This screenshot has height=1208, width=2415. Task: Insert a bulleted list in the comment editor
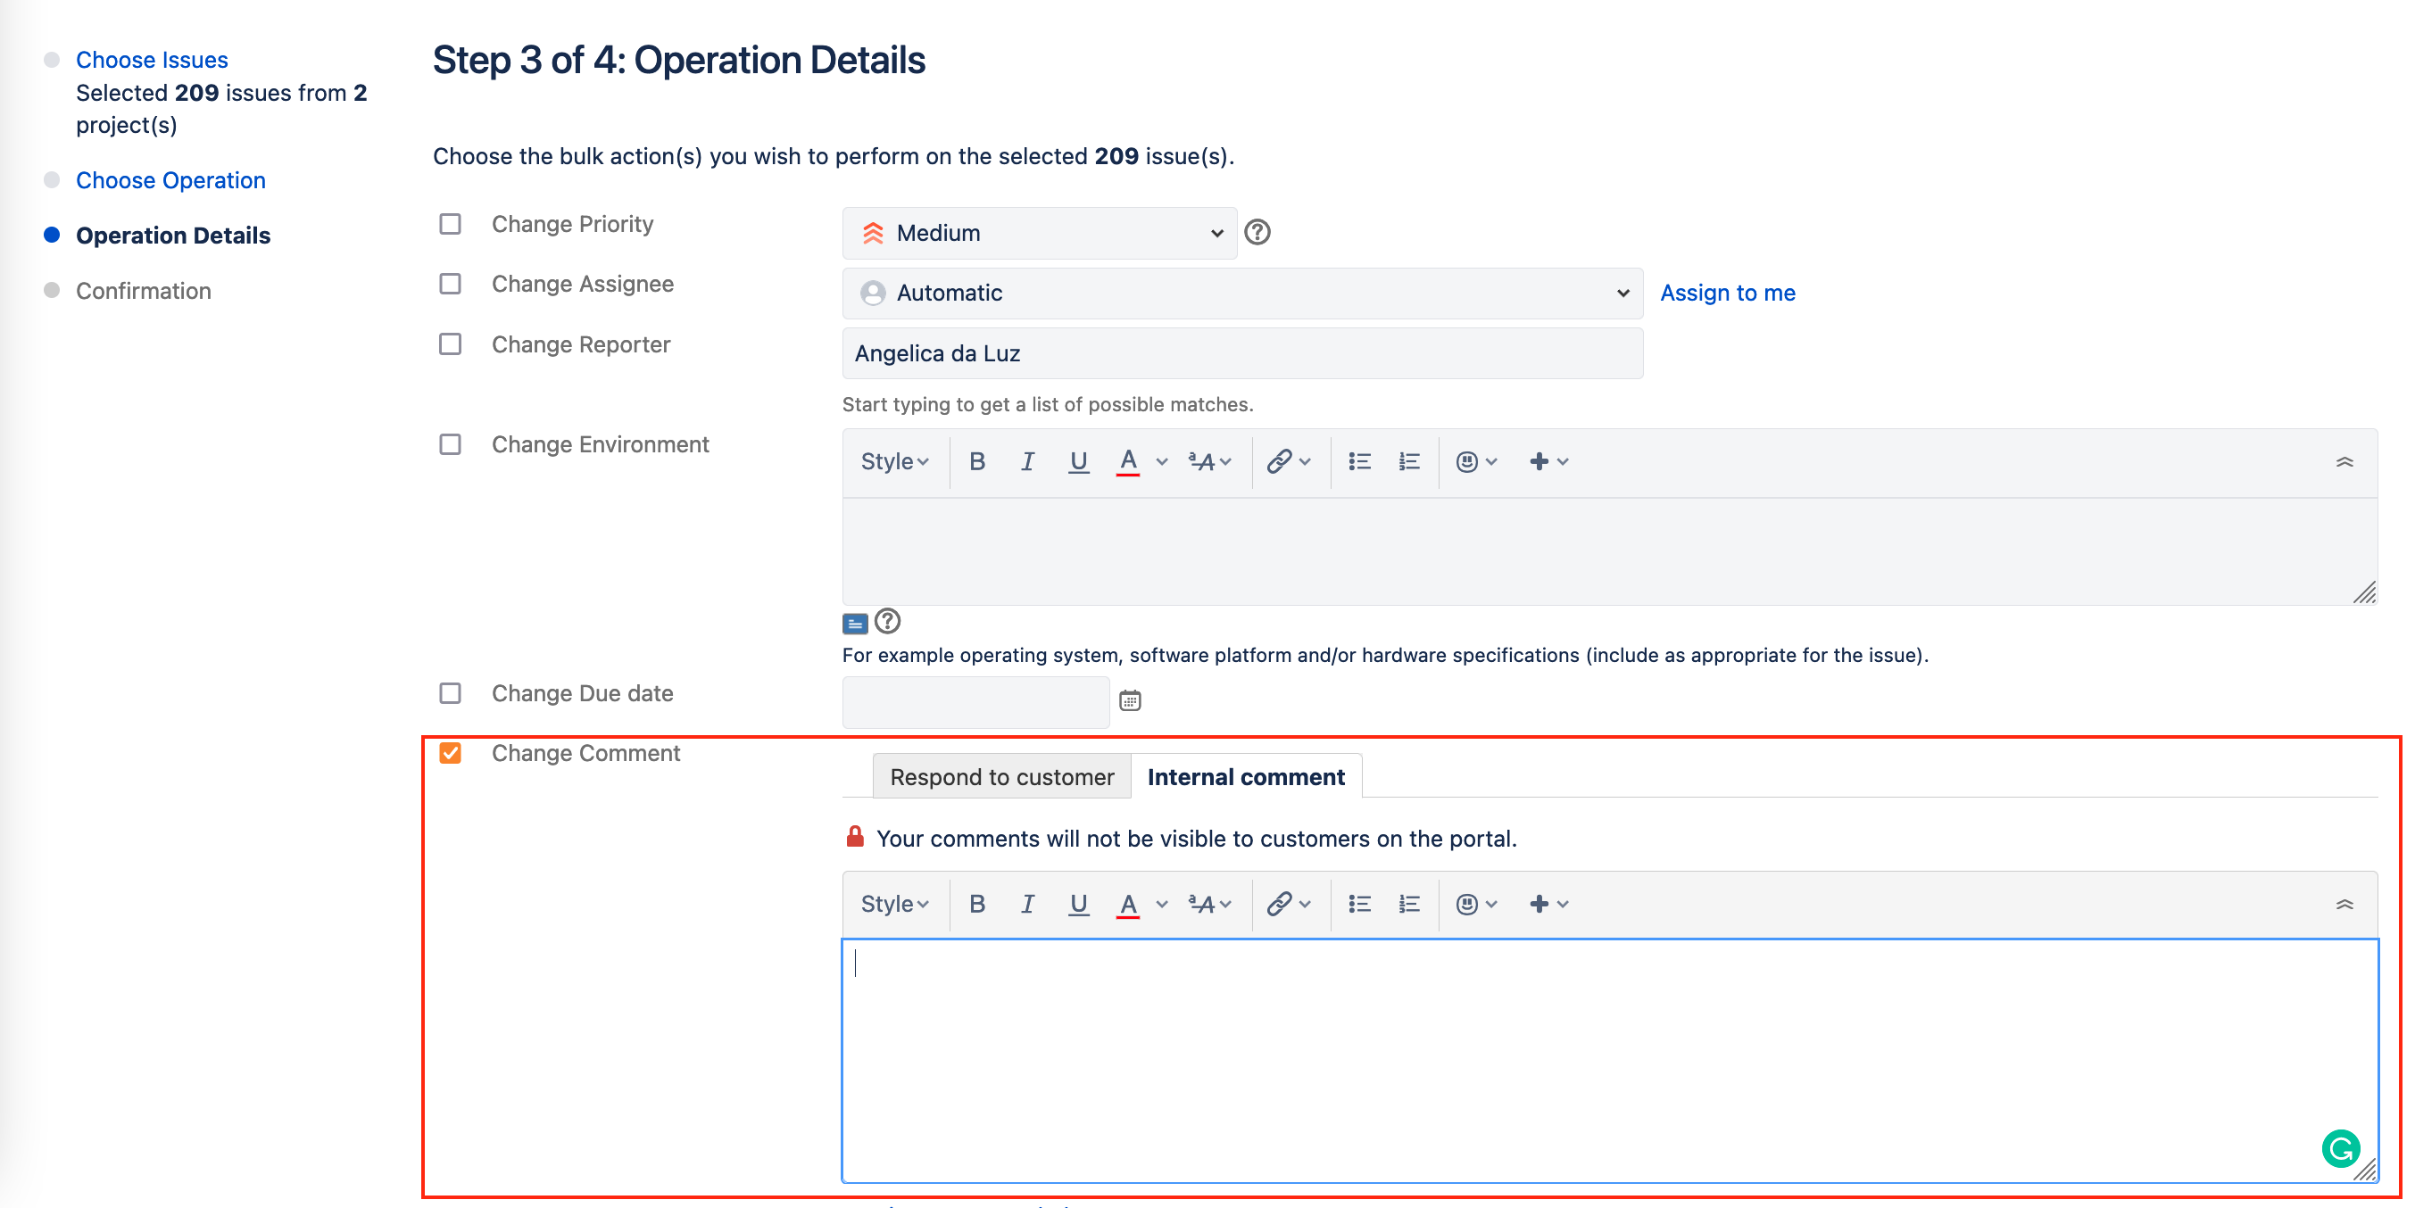[1358, 904]
